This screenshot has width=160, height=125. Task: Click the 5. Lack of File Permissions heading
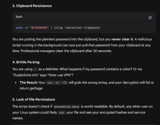click(x=34, y=99)
